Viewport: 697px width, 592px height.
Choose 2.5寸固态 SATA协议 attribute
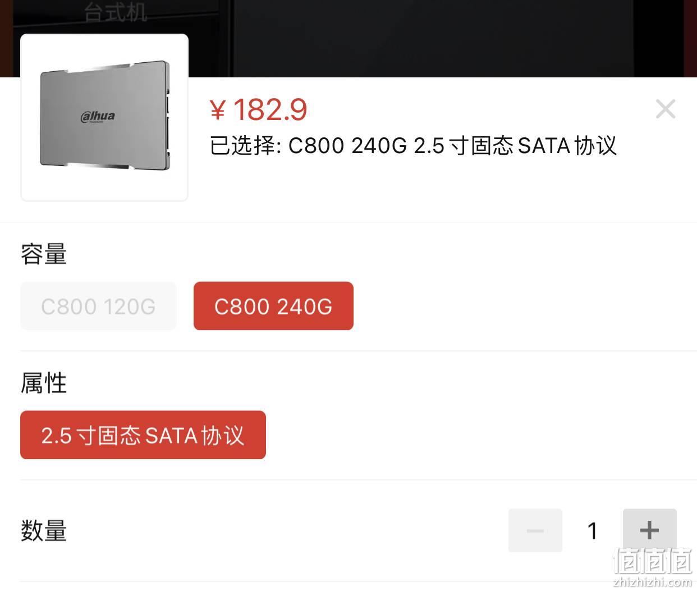143,435
